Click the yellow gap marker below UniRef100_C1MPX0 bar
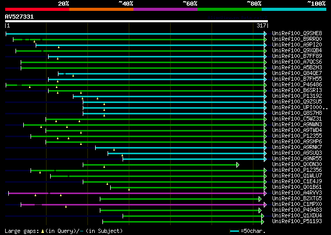331x235 pixels. point(66,207)
